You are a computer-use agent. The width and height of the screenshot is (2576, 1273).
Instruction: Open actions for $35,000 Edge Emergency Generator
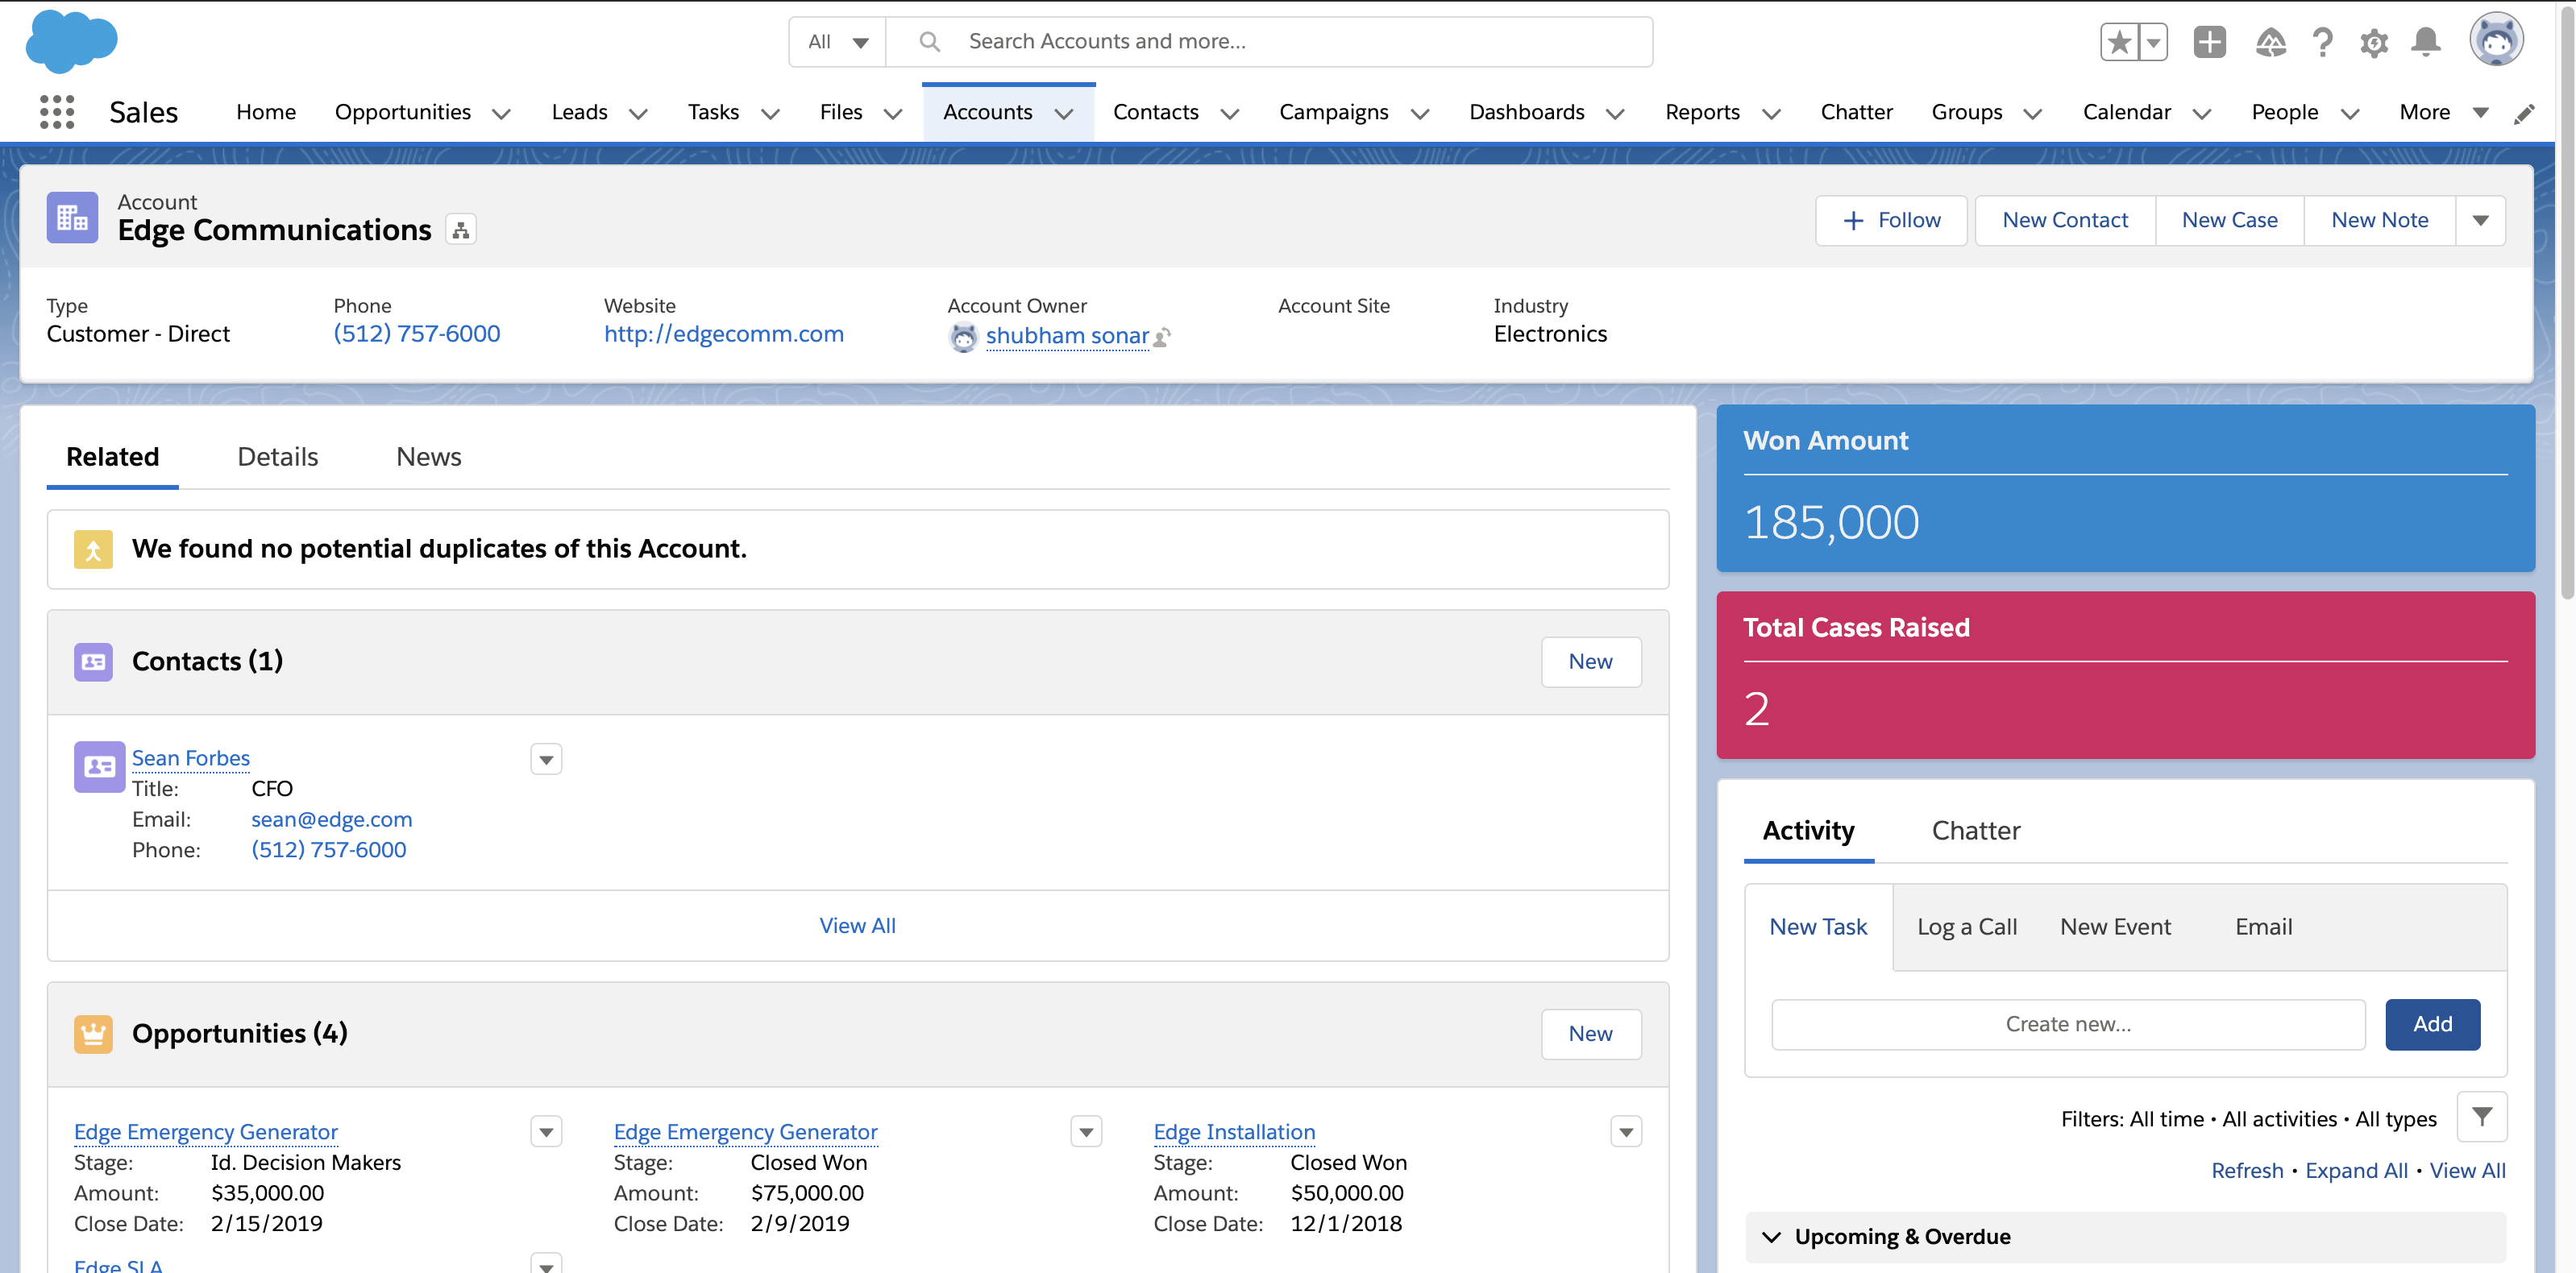pos(546,1132)
